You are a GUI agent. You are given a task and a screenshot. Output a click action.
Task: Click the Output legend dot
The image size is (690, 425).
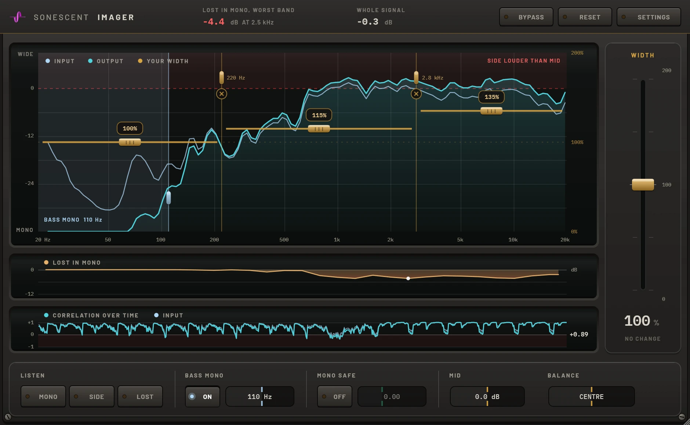click(x=90, y=61)
